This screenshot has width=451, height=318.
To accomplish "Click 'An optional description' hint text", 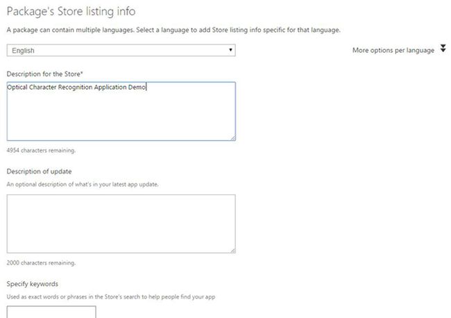I will point(83,184).
